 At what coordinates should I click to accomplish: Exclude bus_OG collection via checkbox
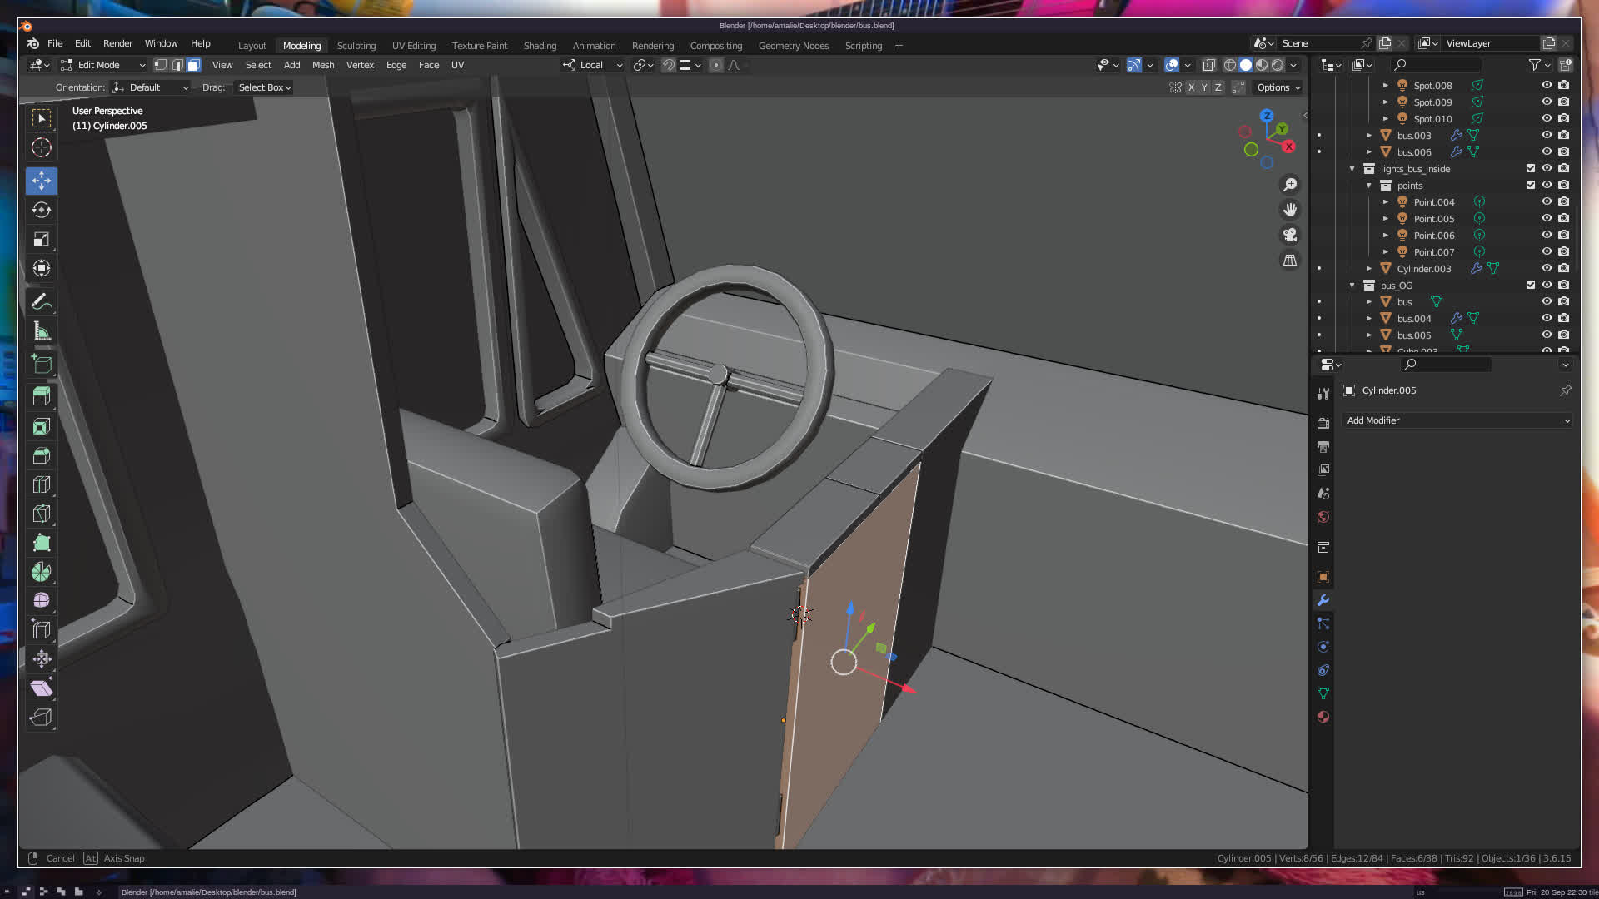pos(1531,285)
